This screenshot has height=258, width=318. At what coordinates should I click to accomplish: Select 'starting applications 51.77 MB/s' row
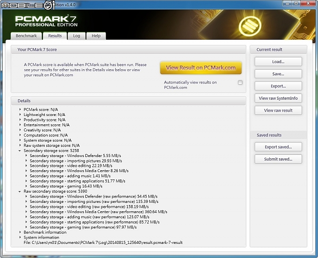tap(77, 181)
